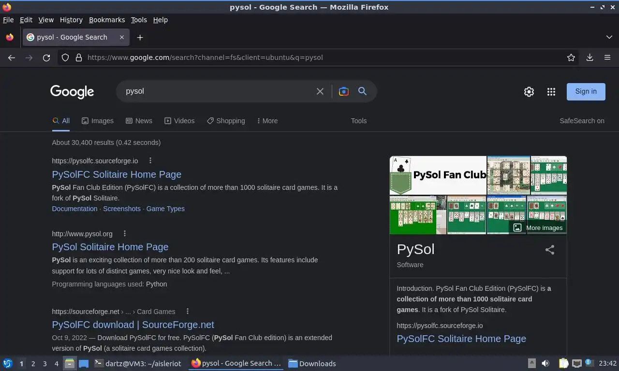Open the Firefox hamburger application menu
Viewport: 619px width, 371px height.
[x=607, y=57]
